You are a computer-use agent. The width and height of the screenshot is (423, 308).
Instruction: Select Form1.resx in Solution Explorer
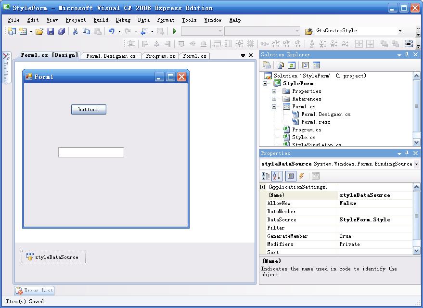click(316, 122)
